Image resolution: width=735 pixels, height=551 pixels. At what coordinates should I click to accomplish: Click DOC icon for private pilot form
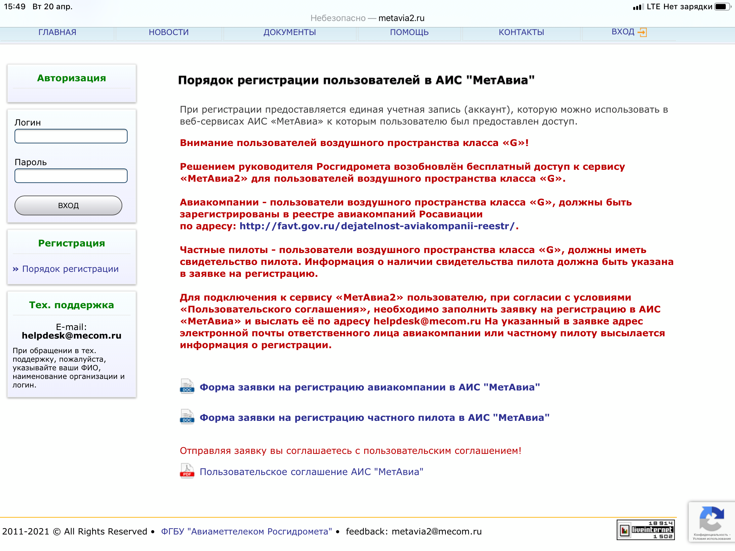point(187,417)
